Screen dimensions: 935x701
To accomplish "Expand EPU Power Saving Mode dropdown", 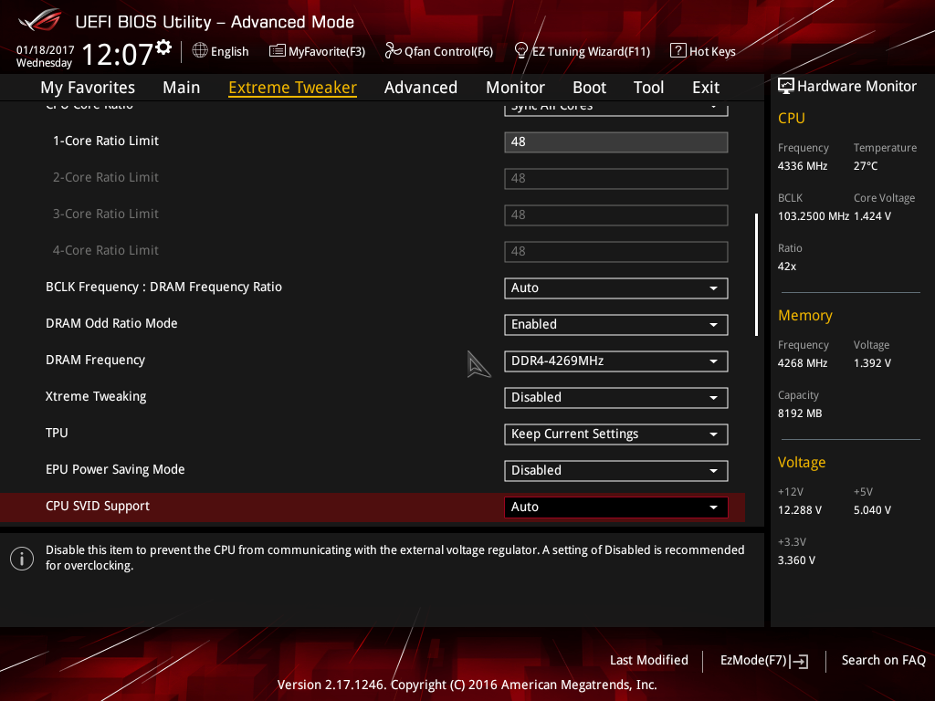I will point(616,470).
